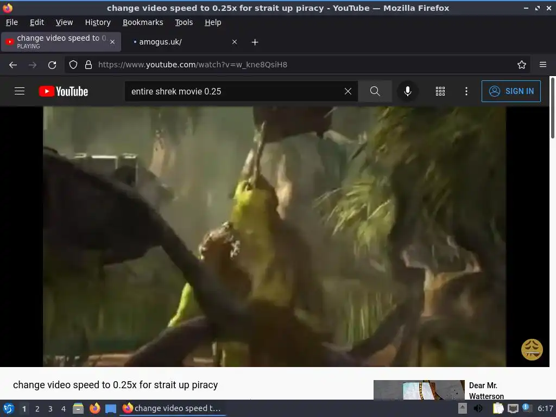Viewport: 556px width, 417px height.
Task: Click the show desktop taskbar icon
Action: 111,409
